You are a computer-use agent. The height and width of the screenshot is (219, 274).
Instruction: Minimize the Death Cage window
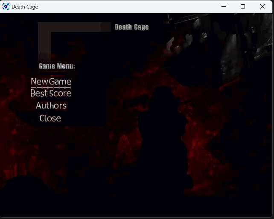pyautogui.click(x=223, y=6)
